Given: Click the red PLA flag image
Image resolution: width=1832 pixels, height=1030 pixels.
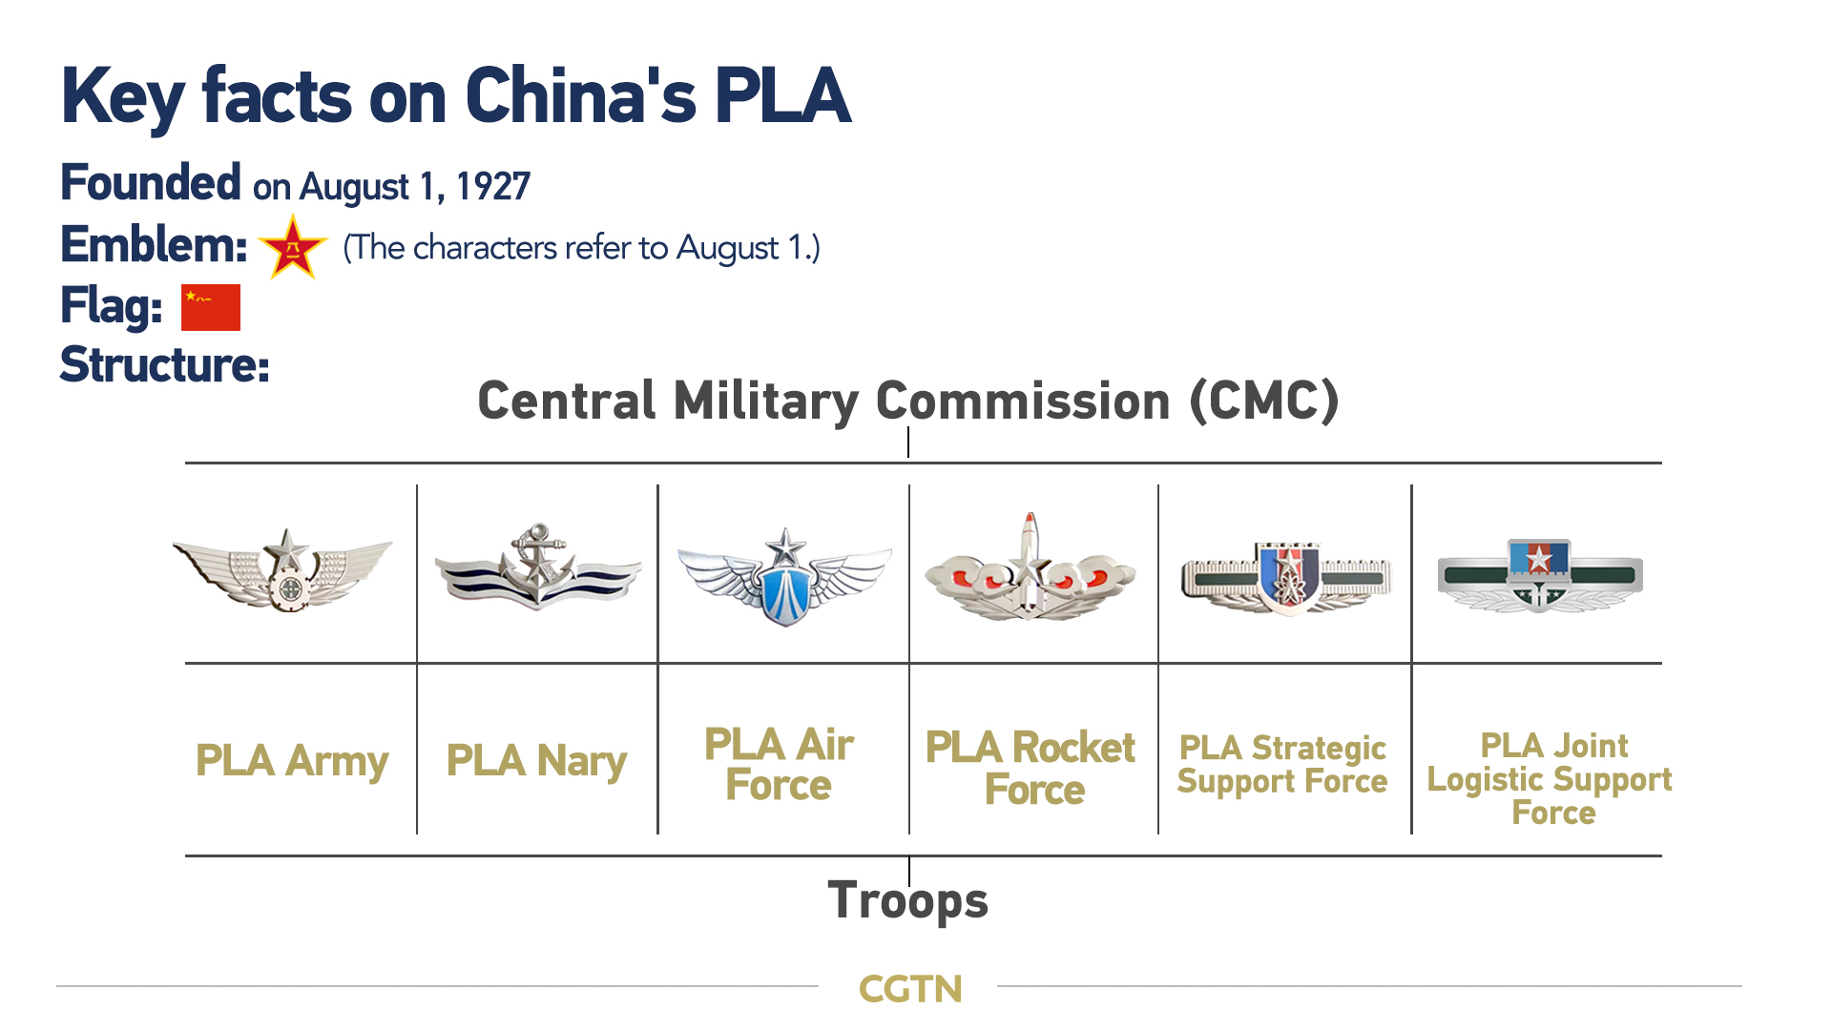Looking at the screenshot, I should (x=211, y=307).
